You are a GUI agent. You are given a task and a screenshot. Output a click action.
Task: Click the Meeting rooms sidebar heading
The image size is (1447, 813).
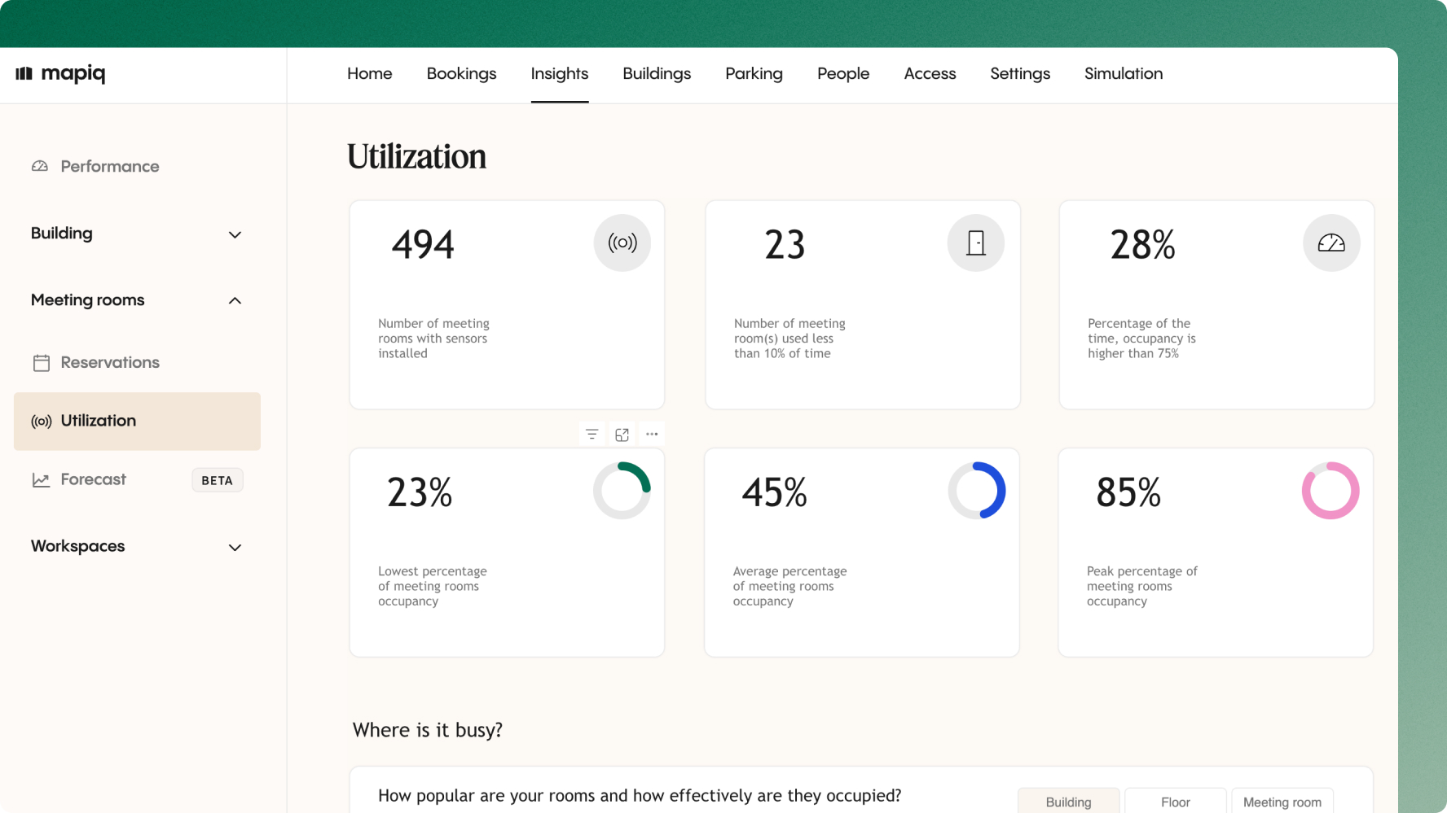[x=88, y=300]
